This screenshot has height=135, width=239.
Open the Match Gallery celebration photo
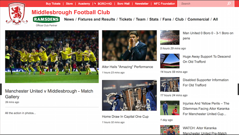(52, 57)
